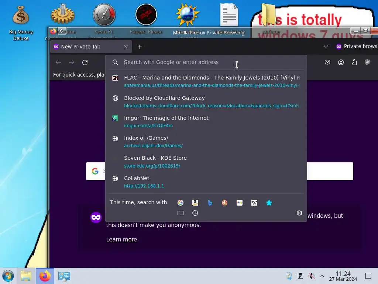
Task: Search this time with DuckDuckGo
Action: (225, 203)
